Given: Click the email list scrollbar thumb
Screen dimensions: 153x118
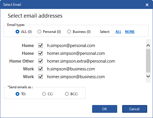Looking at the screenshot, I should (x=148, y=61).
